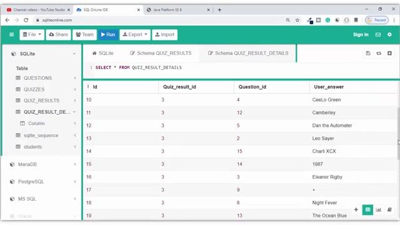Open the Export dropdown
The height and width of the screenshot is (225, 400).
[x=135, y=34]
